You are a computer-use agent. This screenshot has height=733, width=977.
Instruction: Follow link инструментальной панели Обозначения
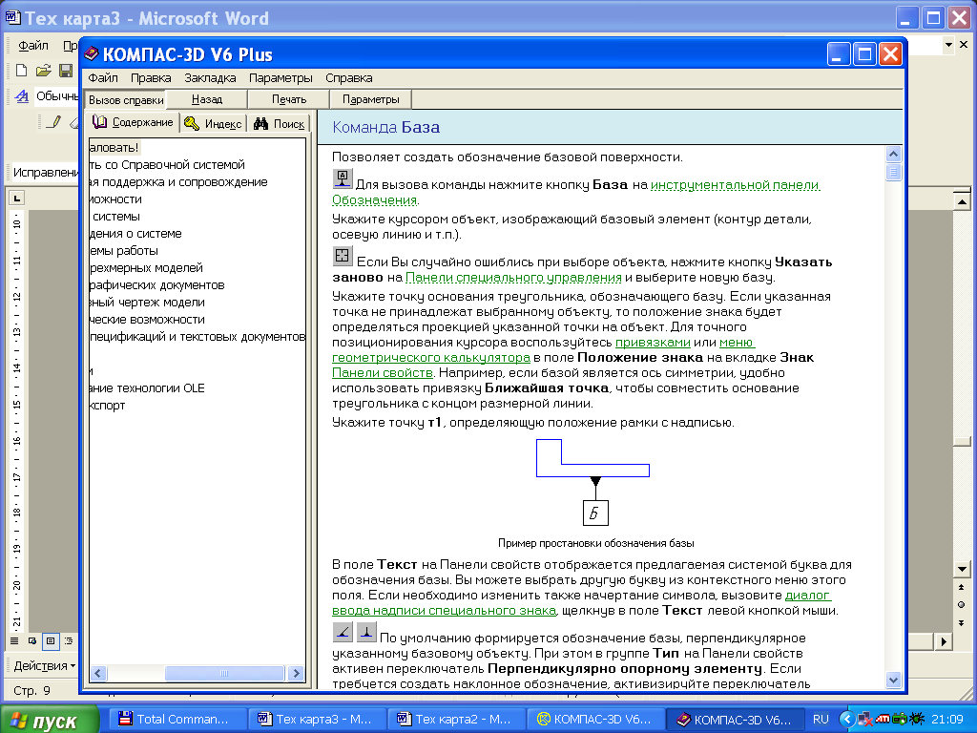click(x=736, y=185)
